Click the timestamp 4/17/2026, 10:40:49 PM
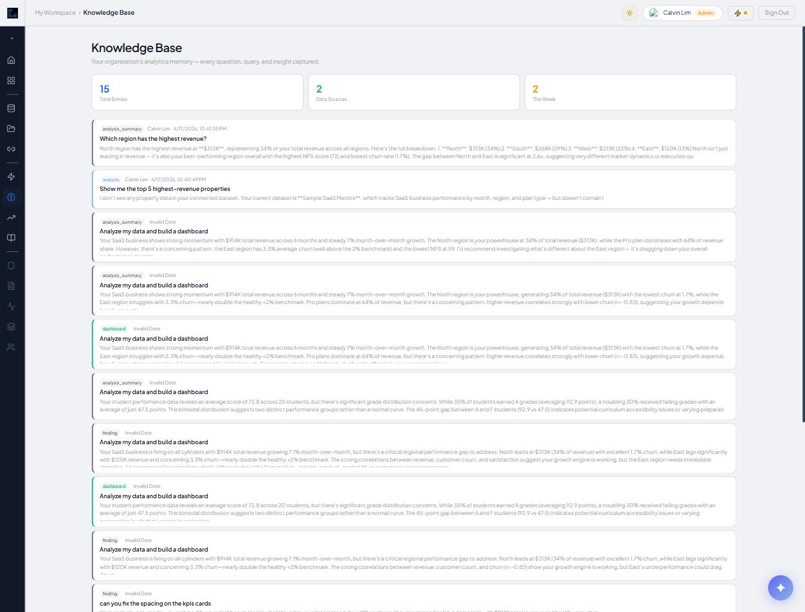 click(x=179, y=179)
